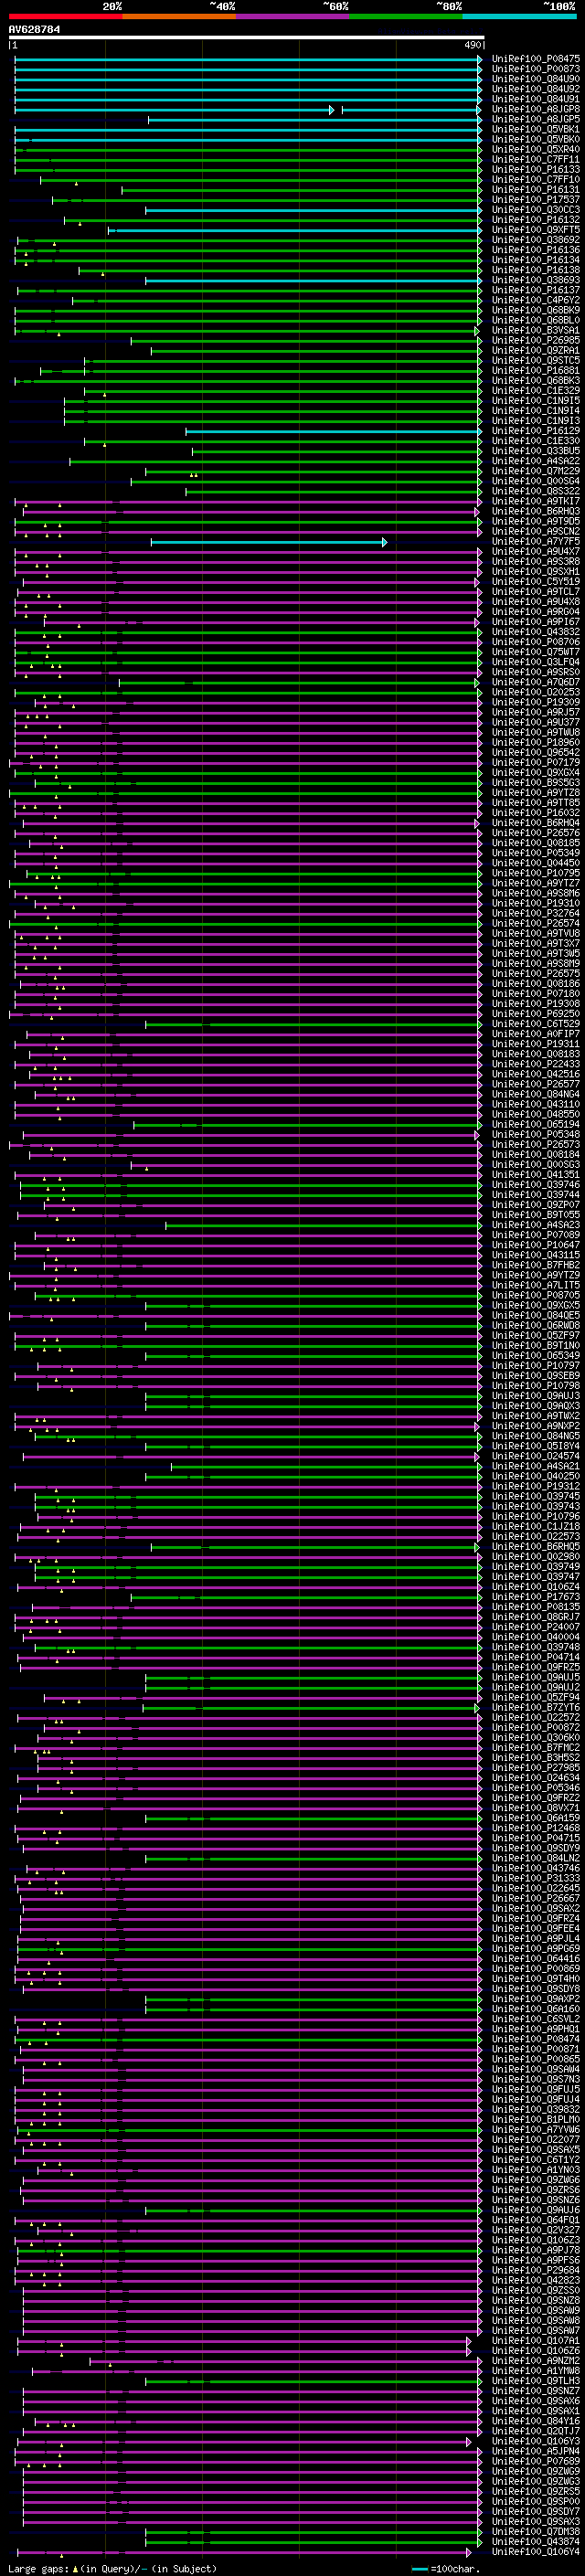The height and width of the screenshot is (2576, 585).
Task: Open hit UniRef100_Q5VBK1
Action: 536,129
